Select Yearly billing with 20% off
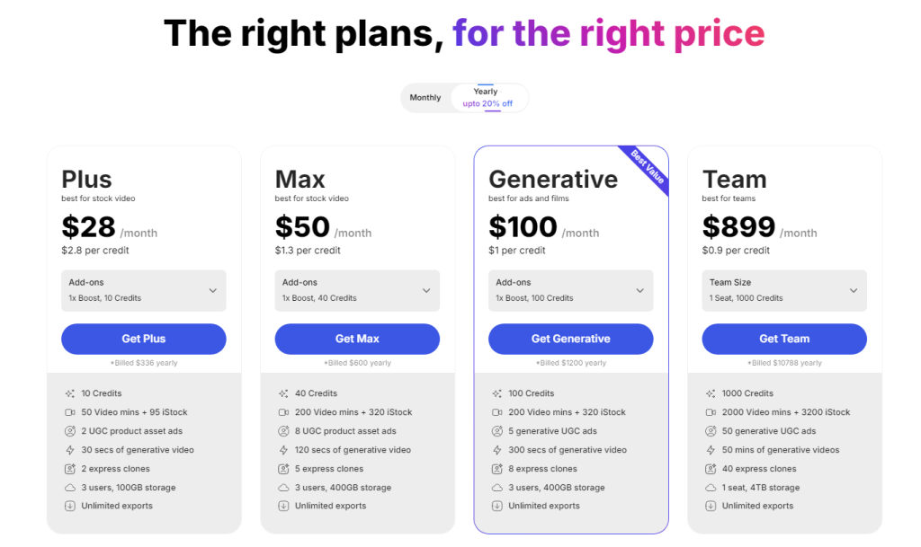The height and width of the screenshot is (547, 921). 487,98
